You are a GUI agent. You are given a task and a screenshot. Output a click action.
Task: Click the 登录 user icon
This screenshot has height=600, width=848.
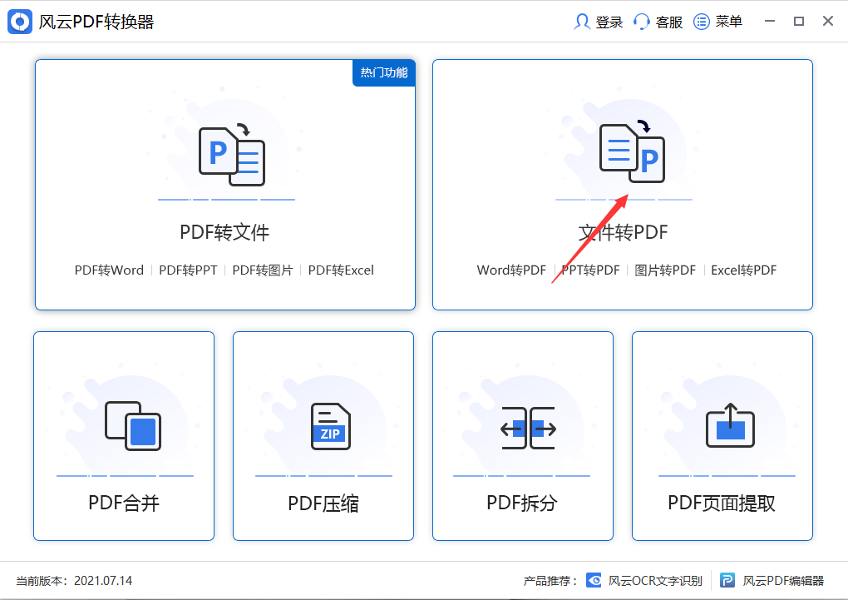[x=584, y=21]
